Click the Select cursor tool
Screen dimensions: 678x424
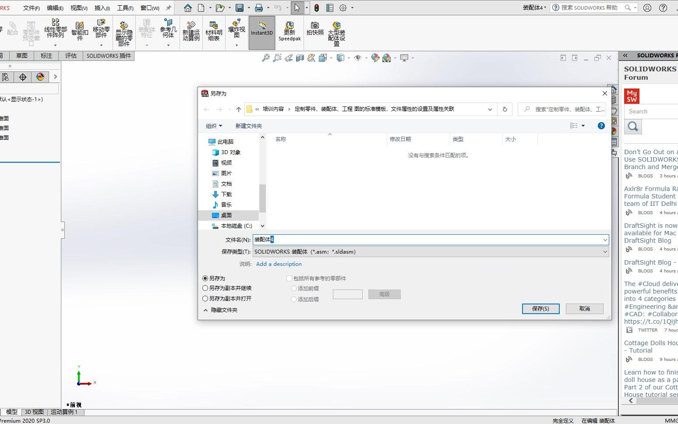click(297, 8)
